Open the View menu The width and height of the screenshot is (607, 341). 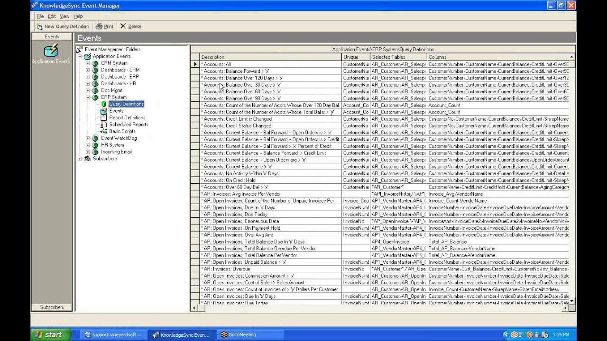point(64,16)
